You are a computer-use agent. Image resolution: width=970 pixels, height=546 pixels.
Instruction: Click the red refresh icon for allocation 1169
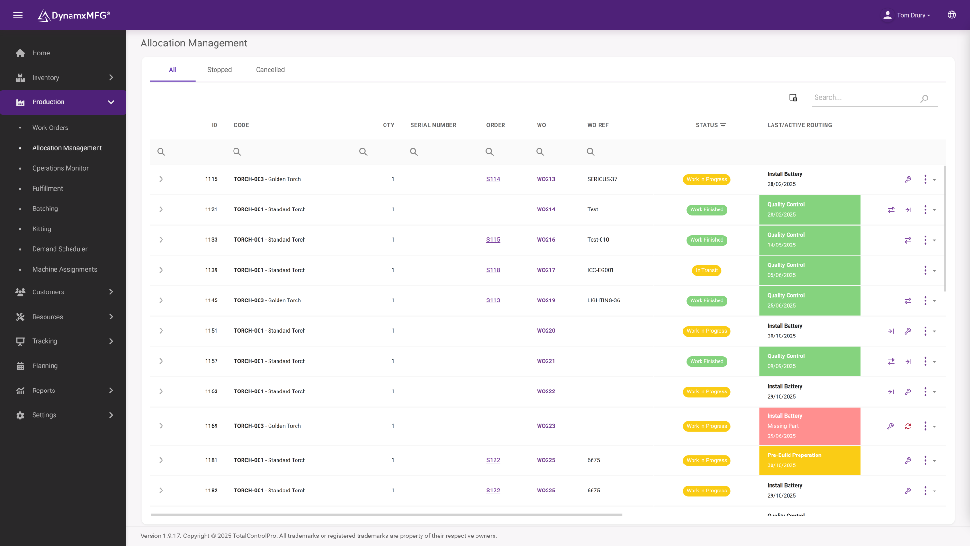(908, 426)
